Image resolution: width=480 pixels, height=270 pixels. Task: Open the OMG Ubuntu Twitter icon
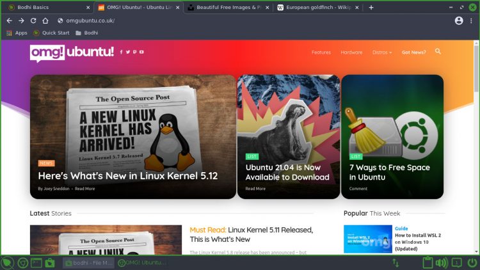click(128, 52)
